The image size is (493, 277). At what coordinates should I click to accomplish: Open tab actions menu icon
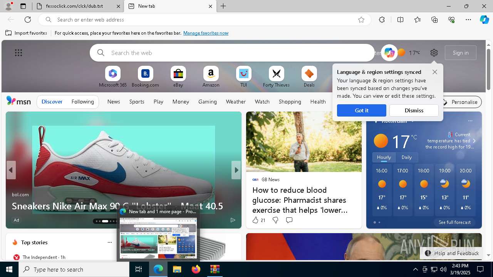23,6
